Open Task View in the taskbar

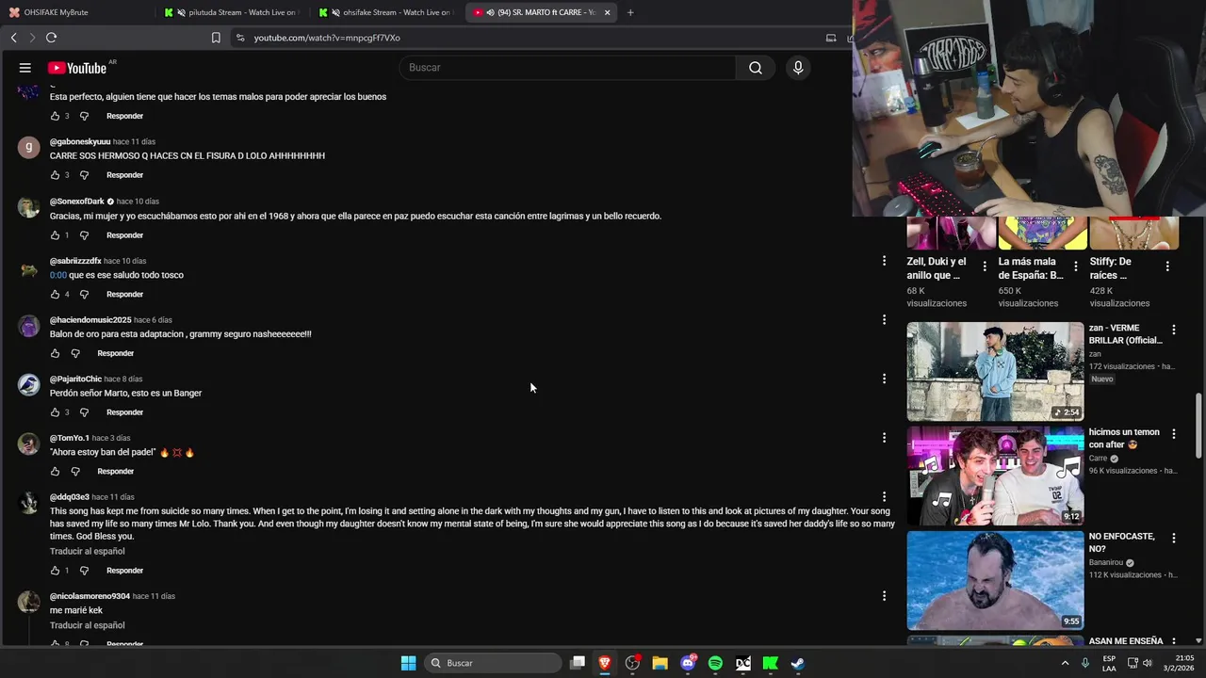(578, 663)
